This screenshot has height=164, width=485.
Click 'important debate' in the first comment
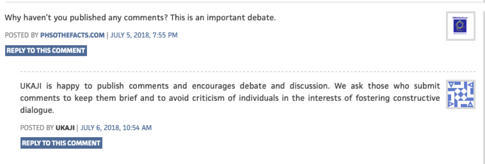[241, 18]
